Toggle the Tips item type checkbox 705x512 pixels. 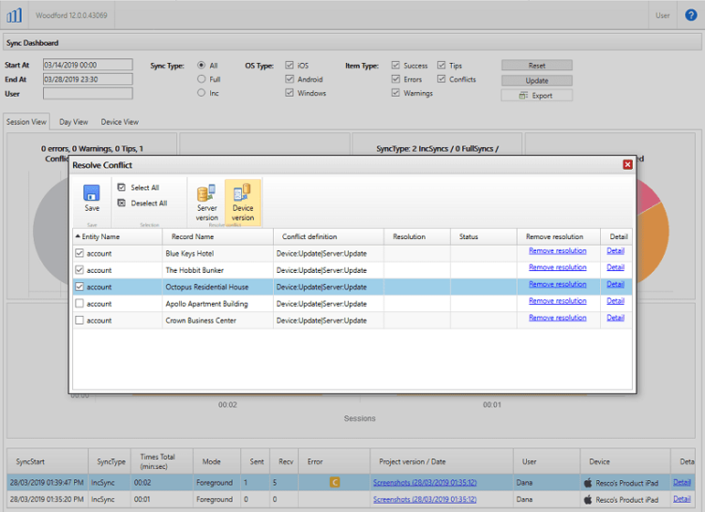point(442,66)
